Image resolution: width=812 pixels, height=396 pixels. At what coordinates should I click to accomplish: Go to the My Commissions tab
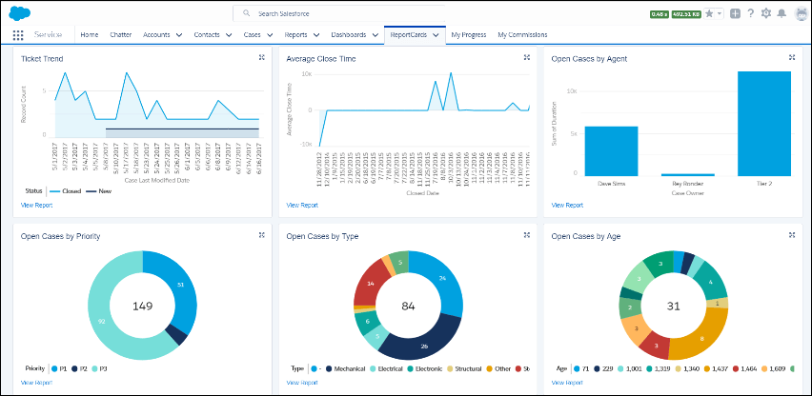[x=522, y=34]
